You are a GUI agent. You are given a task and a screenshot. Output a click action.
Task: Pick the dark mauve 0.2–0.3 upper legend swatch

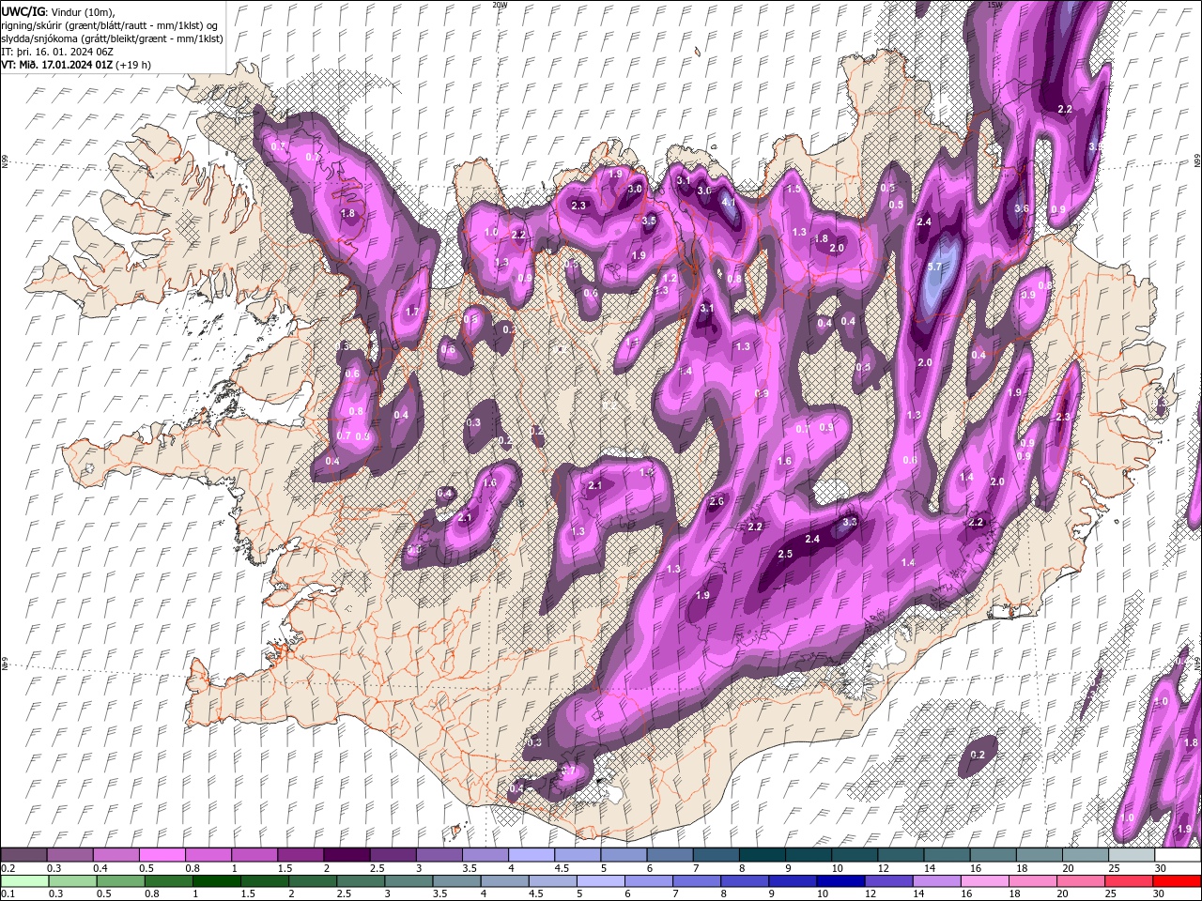click(24, 855)
